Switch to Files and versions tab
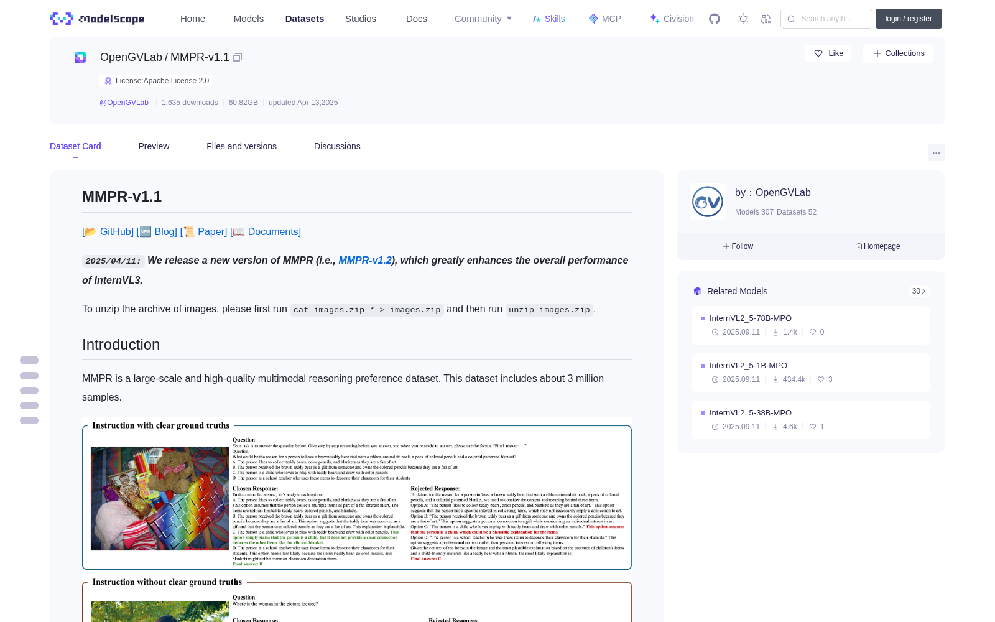995x622 pixels. coord(241,146)
